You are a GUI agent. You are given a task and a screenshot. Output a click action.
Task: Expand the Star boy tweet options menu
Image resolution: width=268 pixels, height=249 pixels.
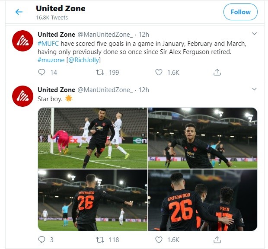point(254,89)
